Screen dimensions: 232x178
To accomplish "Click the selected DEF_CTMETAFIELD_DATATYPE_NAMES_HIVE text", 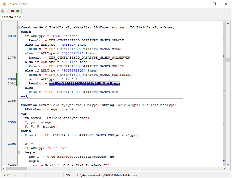I will click(x=85, y=83).
